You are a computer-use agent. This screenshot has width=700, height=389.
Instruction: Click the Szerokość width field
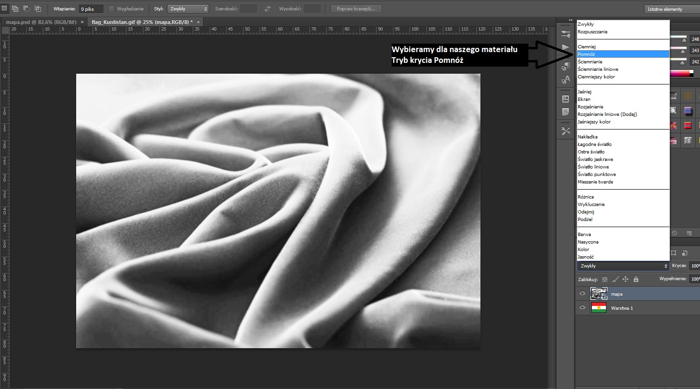248,9
